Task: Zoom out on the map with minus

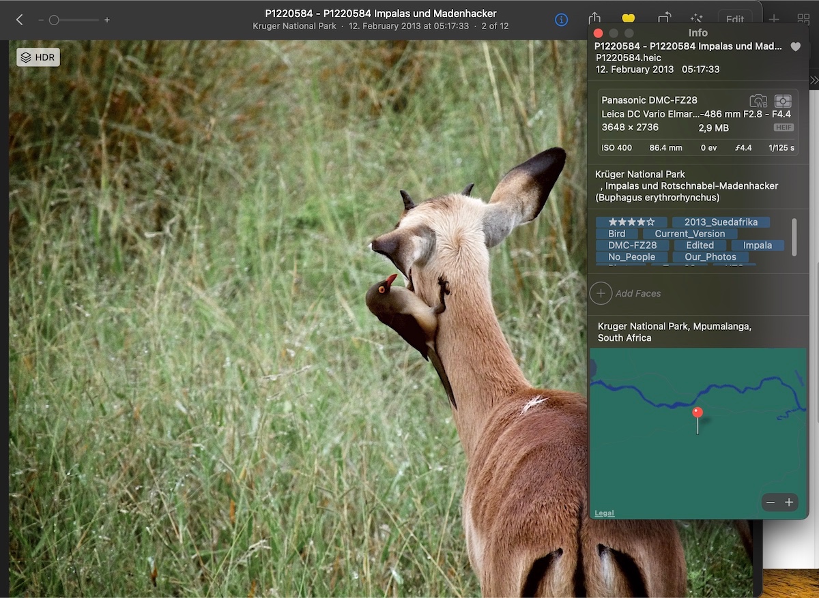Action: [x=771, y=503]
